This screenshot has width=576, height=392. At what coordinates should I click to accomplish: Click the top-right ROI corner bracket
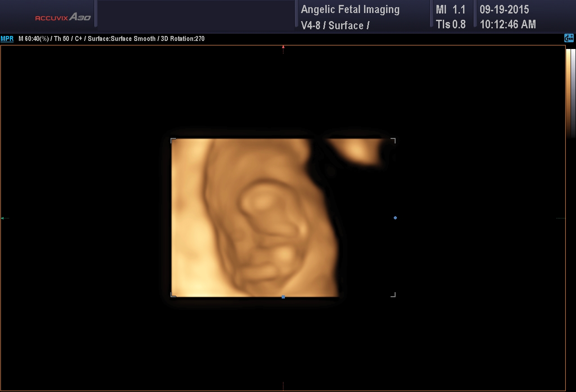(393, 141)
